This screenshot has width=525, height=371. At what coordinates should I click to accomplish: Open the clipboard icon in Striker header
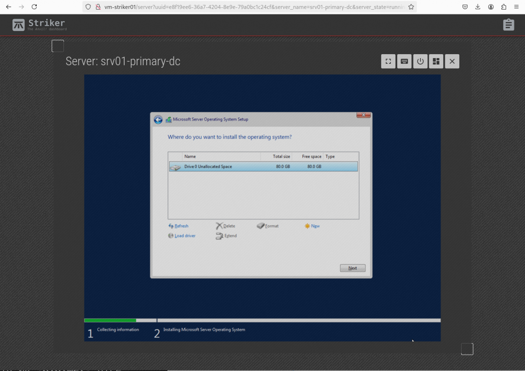[x=508, y=25]
